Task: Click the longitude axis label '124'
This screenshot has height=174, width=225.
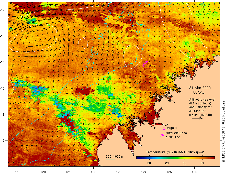Action: pyautogui.click(x=144, y=172)
